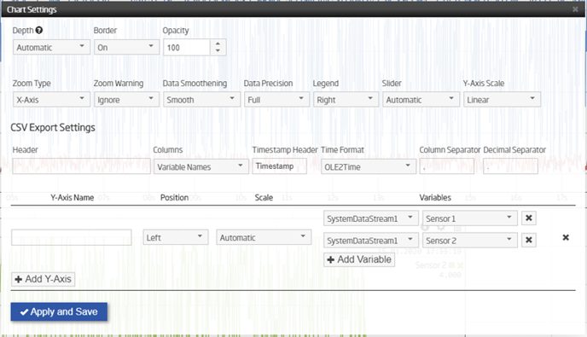Close the Chart Settings dialog
The height and width of the screenshot is (337, 587).
[x=575, y=9]
